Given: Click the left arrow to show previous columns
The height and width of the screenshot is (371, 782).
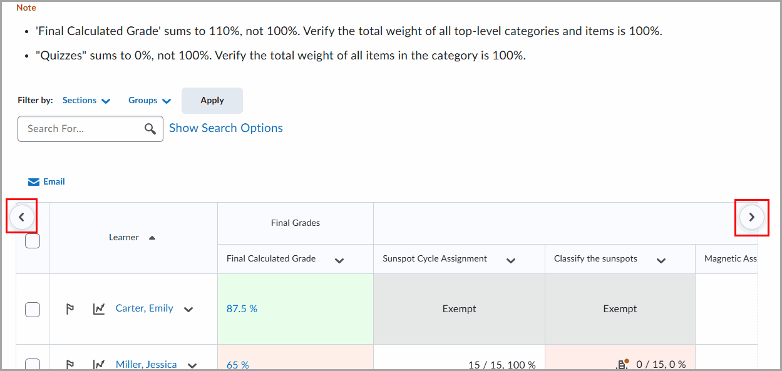Looking at the screenshot, I should pyautogui.click(x=22, y=216).
